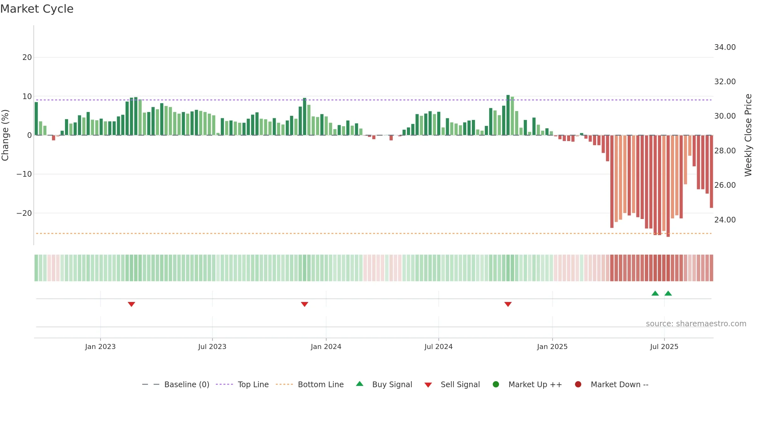The image size is (757, 426).
Task: Click the −10 tick on Change axis
Action: pos(24,174)
